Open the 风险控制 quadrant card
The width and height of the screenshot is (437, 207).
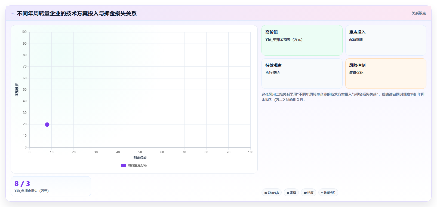[386, 74]
